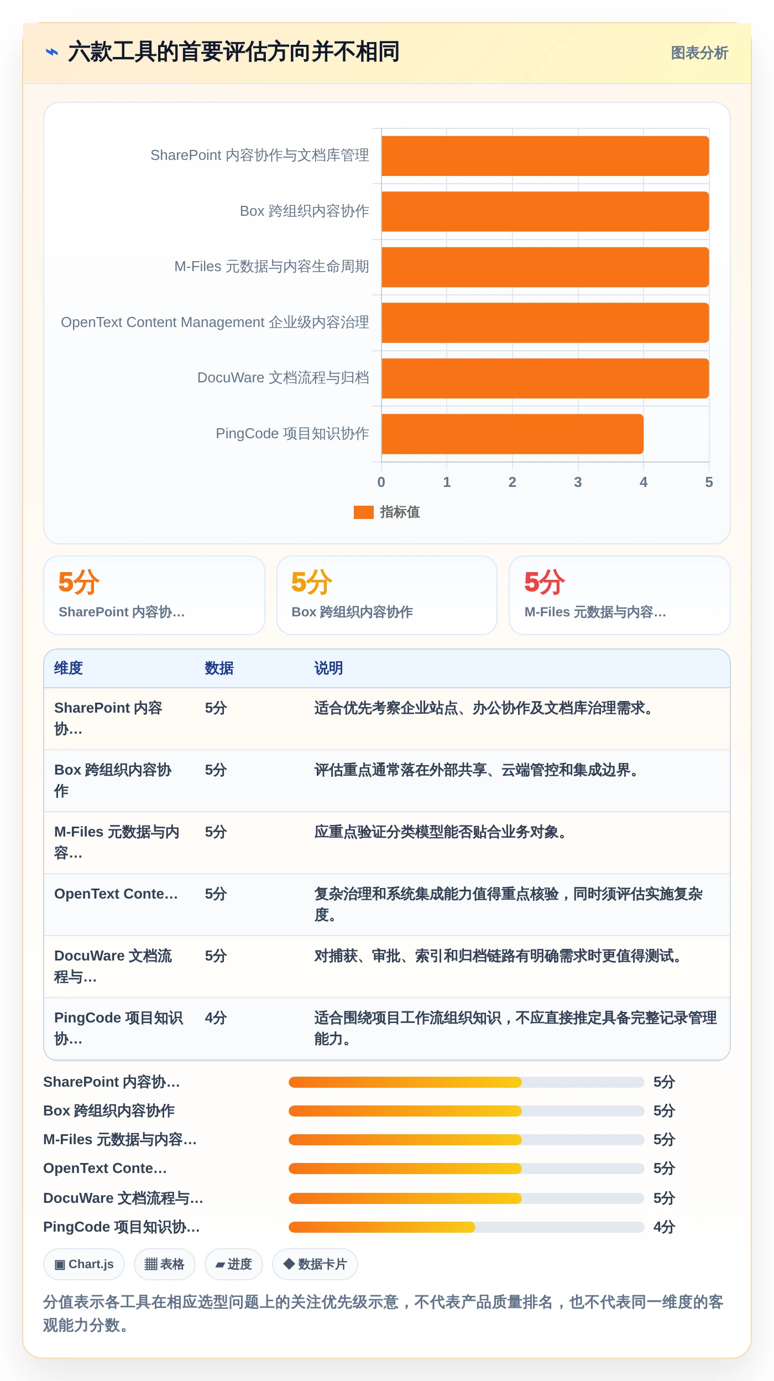Select the DocuWare 文档流程与… table cell
774x1381 pixels.
pos(119,967)
